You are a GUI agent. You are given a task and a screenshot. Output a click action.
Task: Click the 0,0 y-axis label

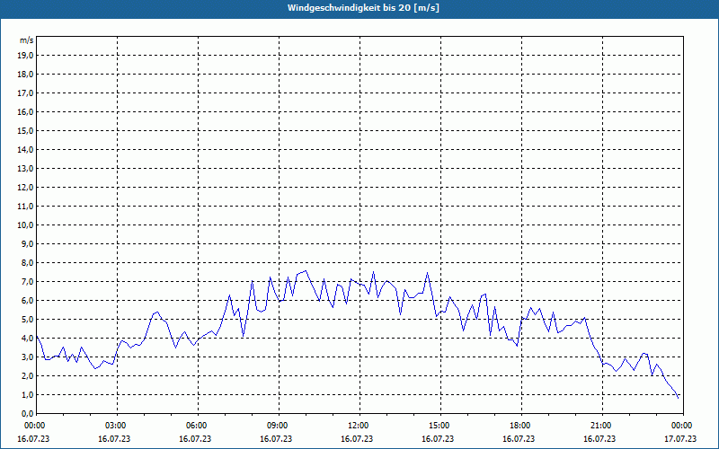pos(27,413)
